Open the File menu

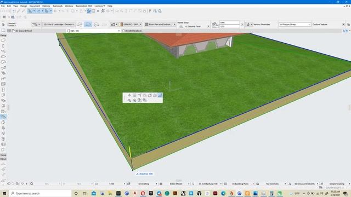pyautogui.click(x=3, y=6)
